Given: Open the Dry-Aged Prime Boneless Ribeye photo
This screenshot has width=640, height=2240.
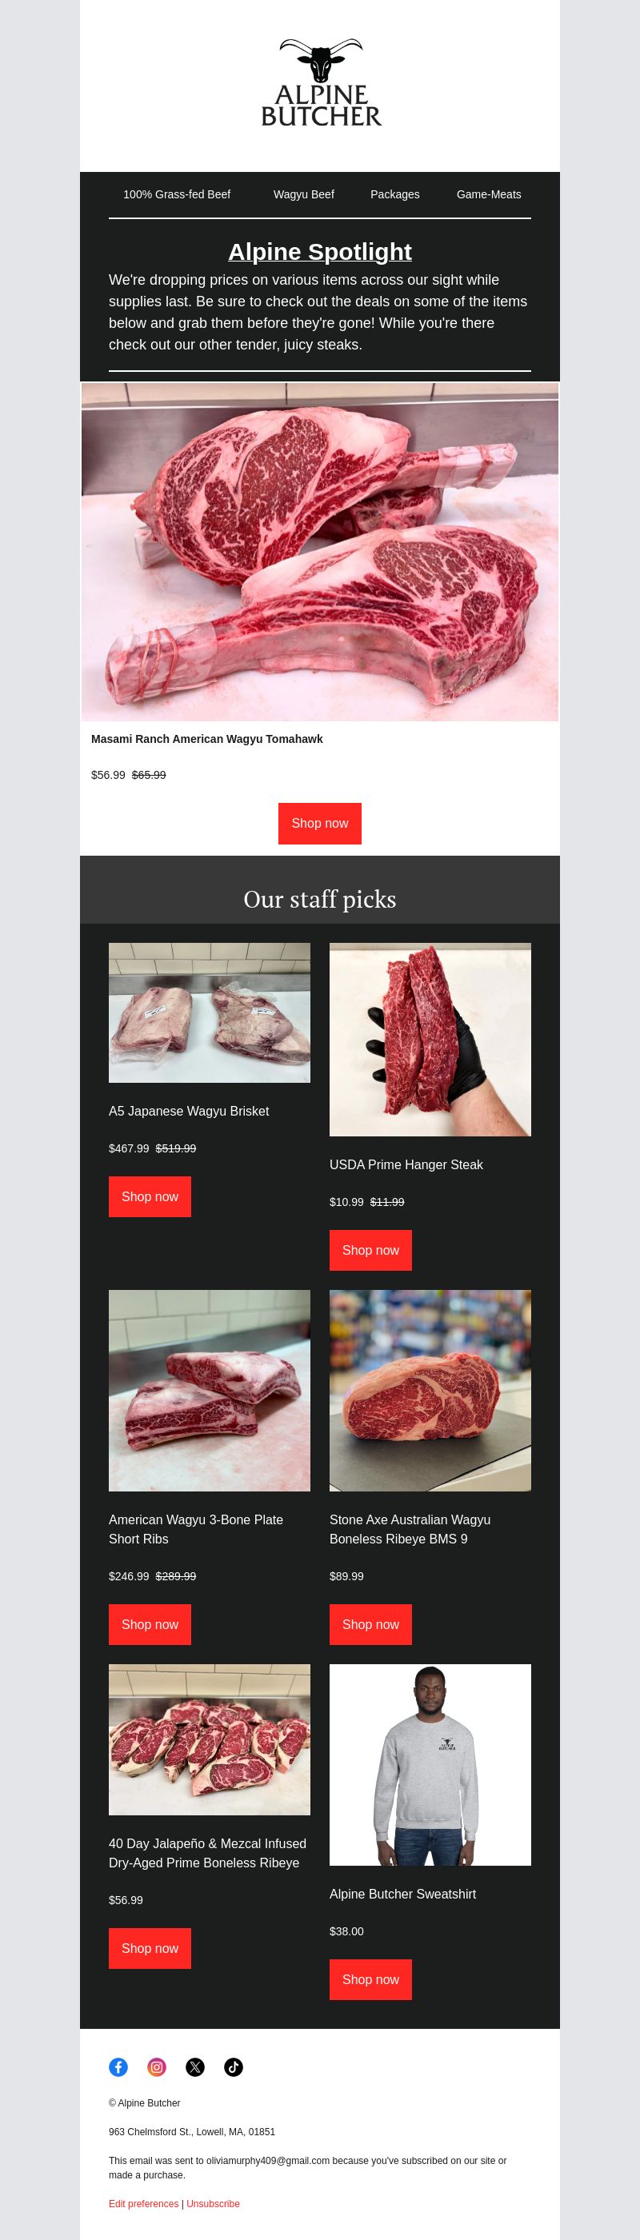Looking at the screenshot, I should [x=210, y=1740].
